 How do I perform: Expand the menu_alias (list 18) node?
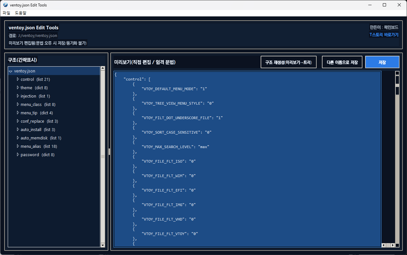click(x=18, y=146)
